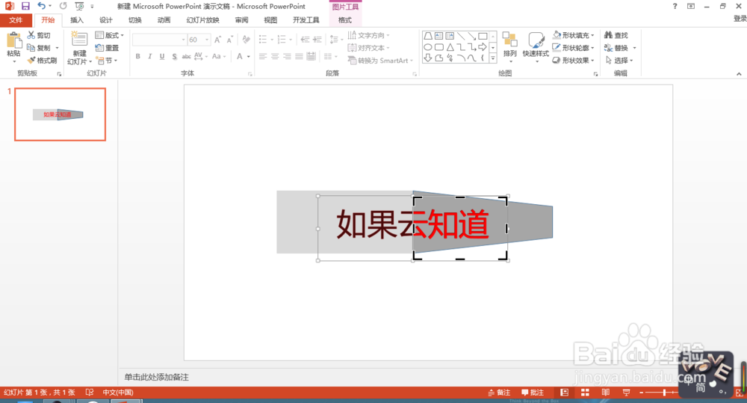Toggle Notes (备注) pane in status bar
Viewport: 747px width, 403px height.
[x=499, y=393]
